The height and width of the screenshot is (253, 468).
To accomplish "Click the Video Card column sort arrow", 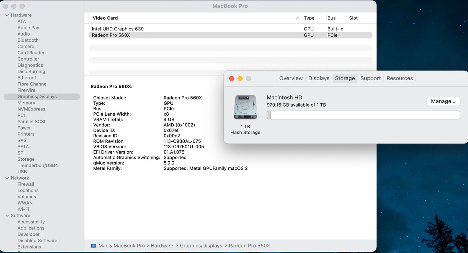I will pos(298,18).
